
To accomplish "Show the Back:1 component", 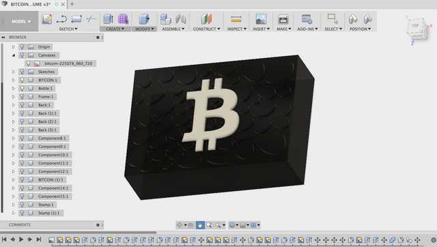I will (22, 105).
